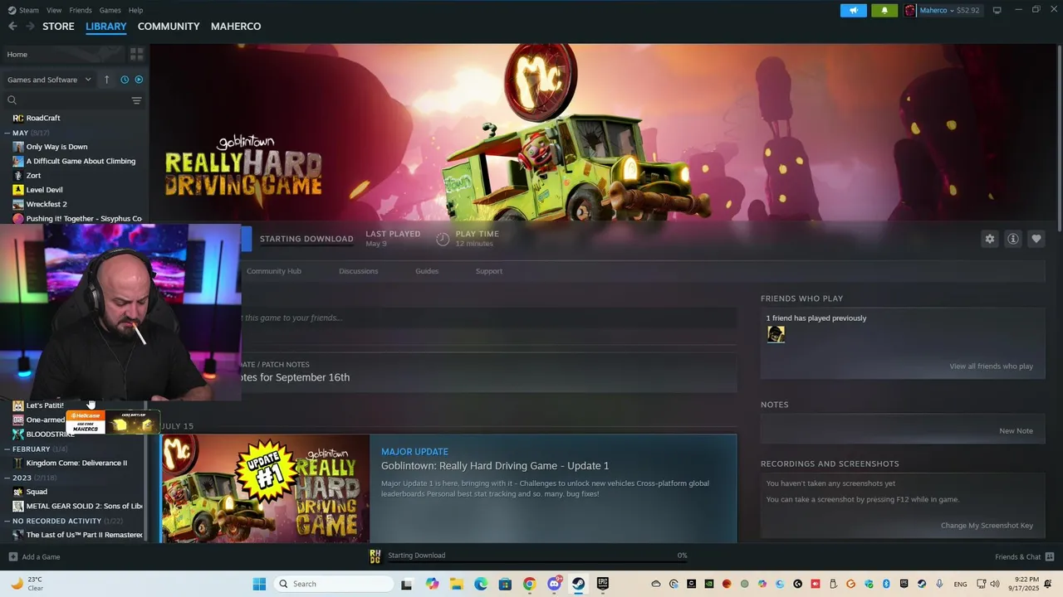Click the share-to-friends text field
Image resolution: width=1063 pixels, height=597 pixels.
(488, 318)
